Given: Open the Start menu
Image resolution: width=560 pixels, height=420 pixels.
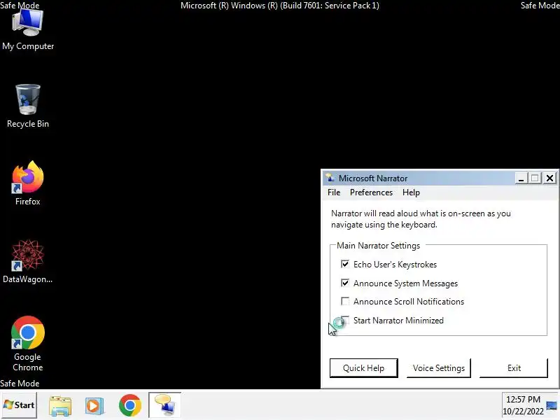Looking at the screenshot, I should pos(19,405).
